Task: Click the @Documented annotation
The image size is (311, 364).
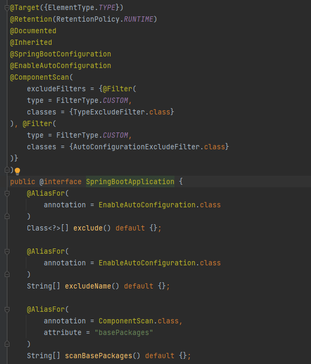Action: tap(33, 31)
